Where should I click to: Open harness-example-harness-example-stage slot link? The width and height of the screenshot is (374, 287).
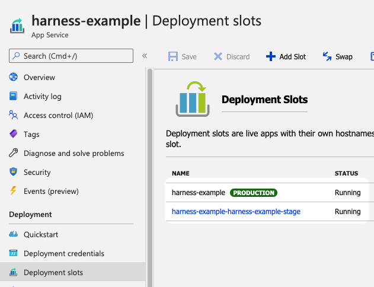(x=236, y=212)
